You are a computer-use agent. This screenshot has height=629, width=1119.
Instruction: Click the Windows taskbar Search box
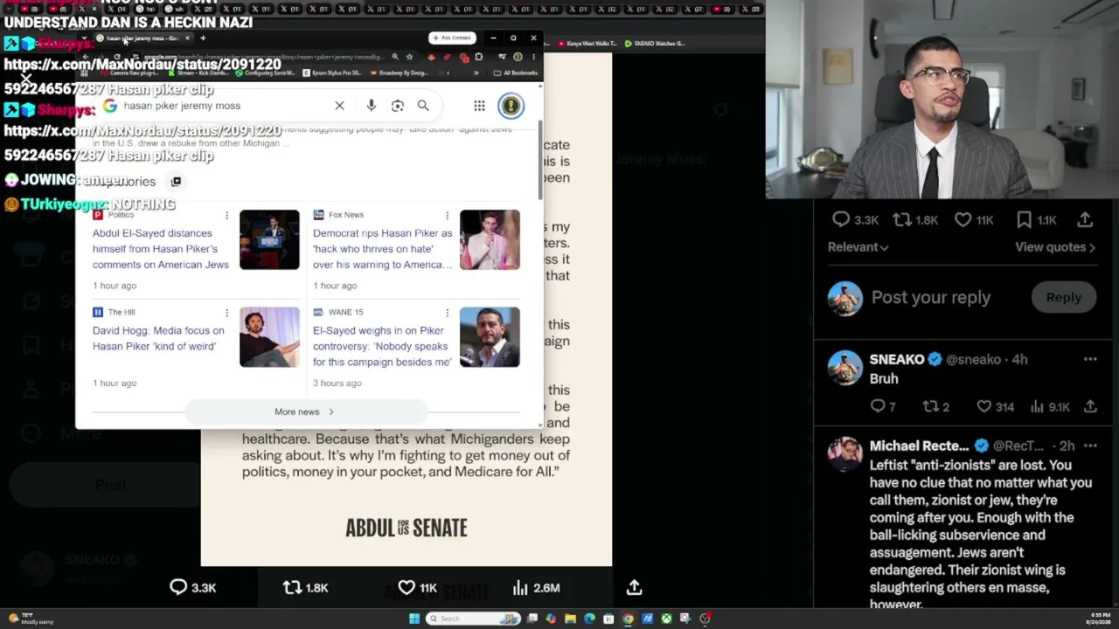click(475, 619)
